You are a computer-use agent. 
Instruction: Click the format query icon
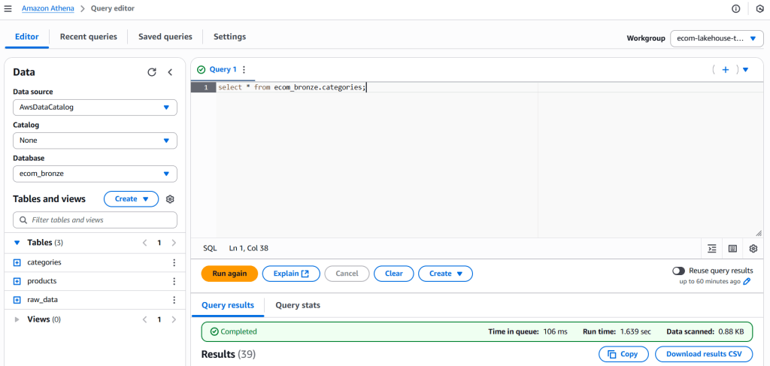click(x=711, y=248)
